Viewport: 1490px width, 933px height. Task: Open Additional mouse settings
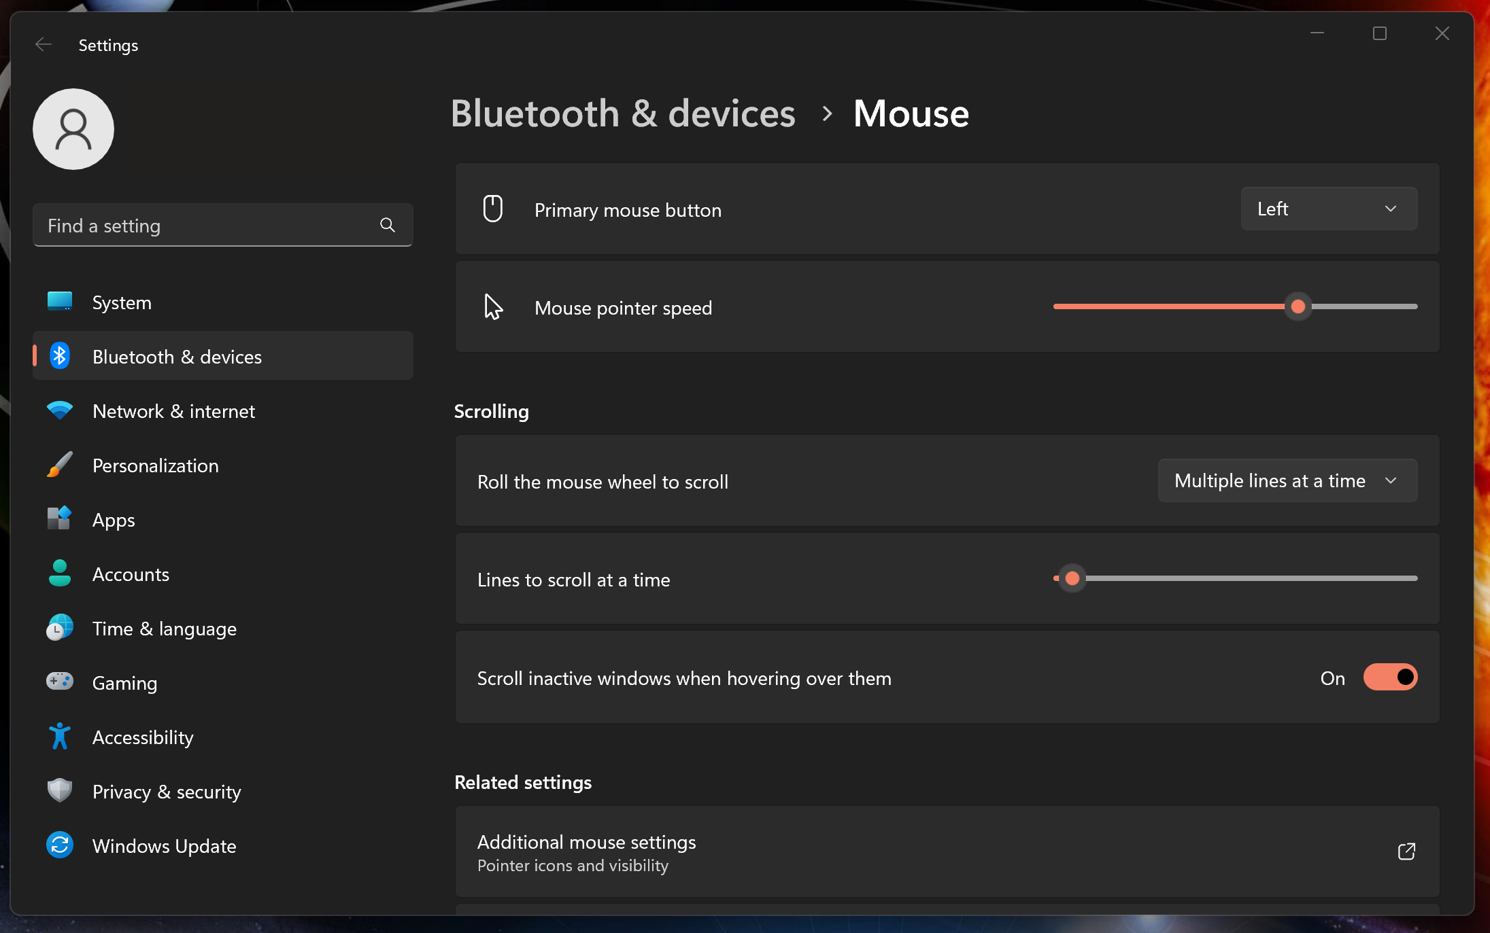[586, 842]
